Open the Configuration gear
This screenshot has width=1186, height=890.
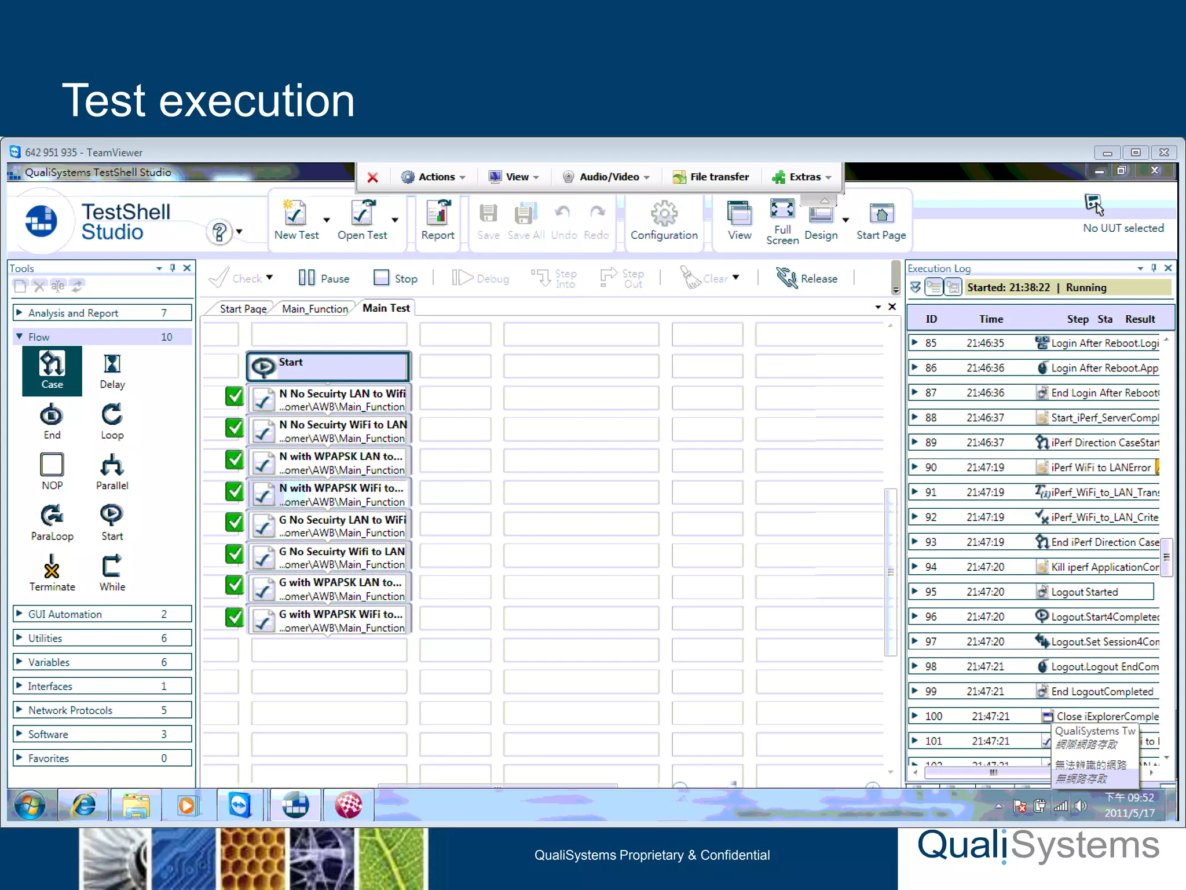tap(664, 220)
